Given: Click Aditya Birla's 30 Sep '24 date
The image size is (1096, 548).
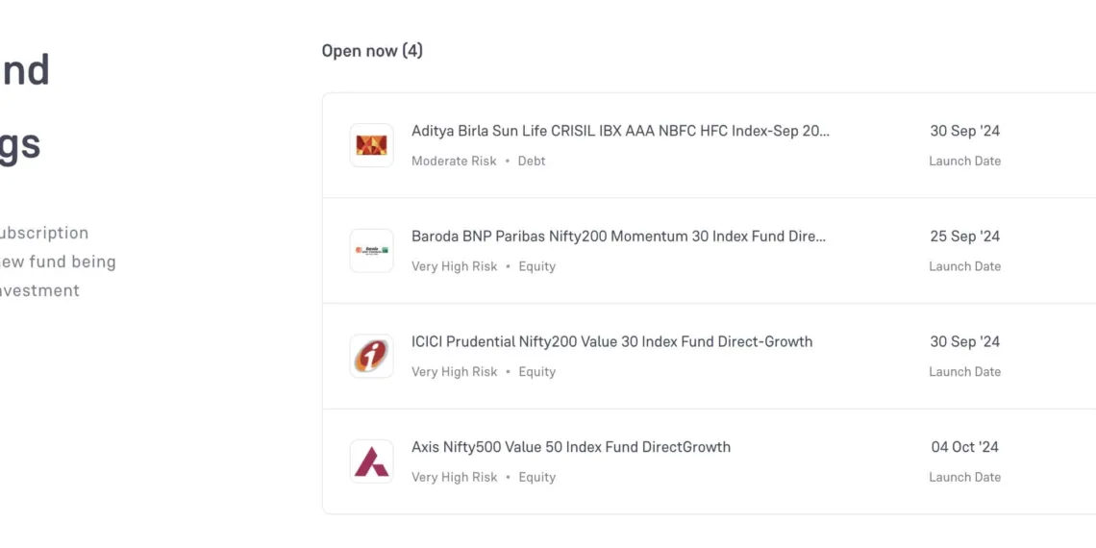Looking at the screenshot, I should coord(964,131).
